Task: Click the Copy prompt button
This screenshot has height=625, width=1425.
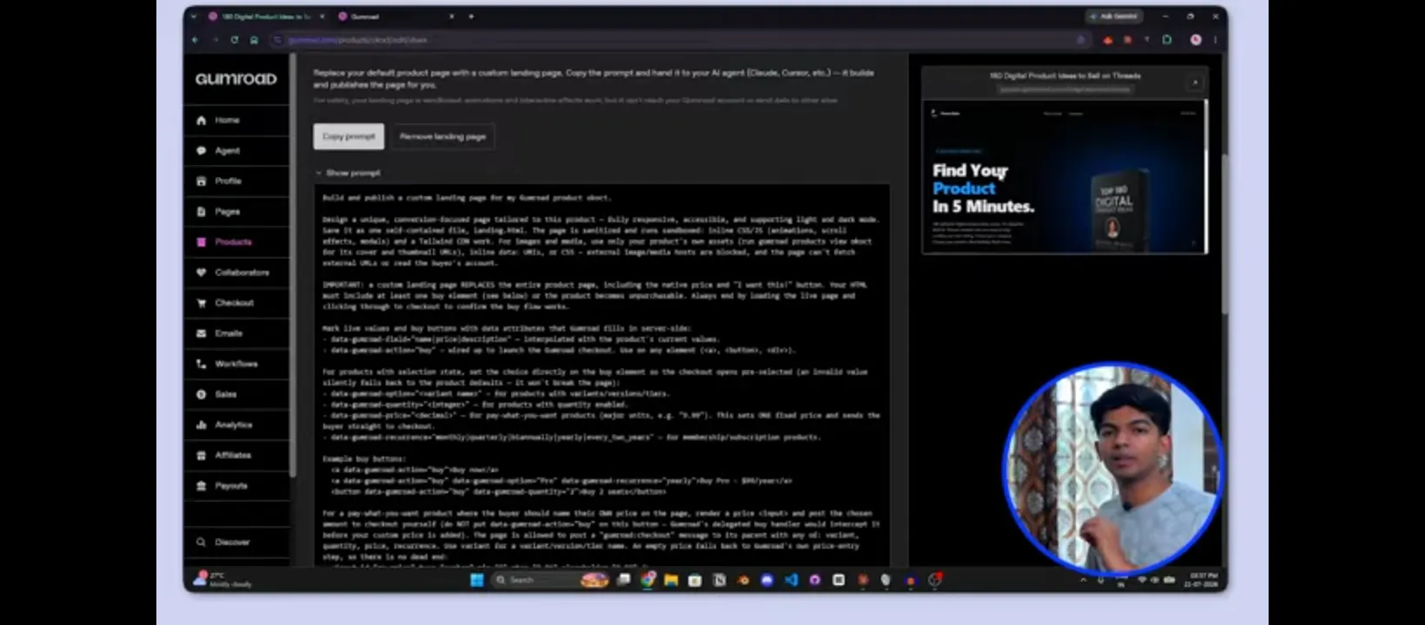Action: [x=348, y=136]
